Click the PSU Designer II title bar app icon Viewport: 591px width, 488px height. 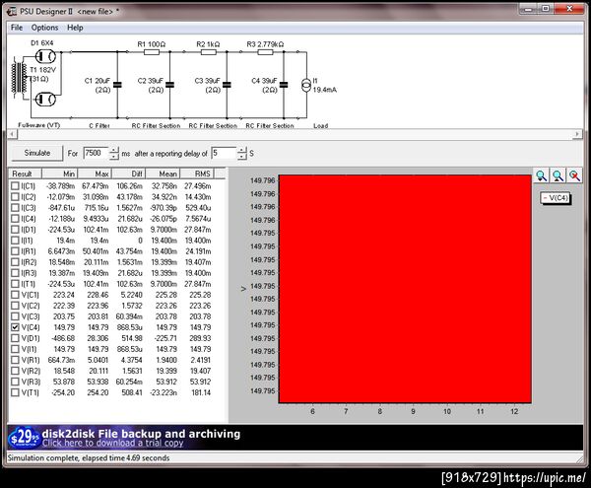click(x=12, y=11)
